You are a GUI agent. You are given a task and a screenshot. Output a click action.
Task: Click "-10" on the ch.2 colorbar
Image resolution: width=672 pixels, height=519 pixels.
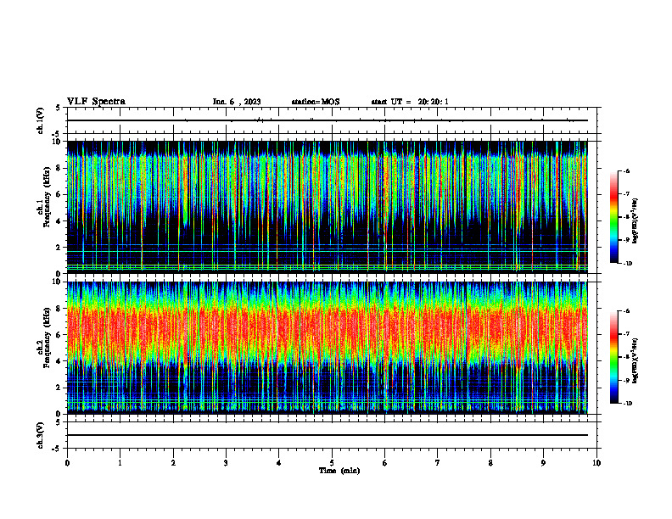point(627,404)
